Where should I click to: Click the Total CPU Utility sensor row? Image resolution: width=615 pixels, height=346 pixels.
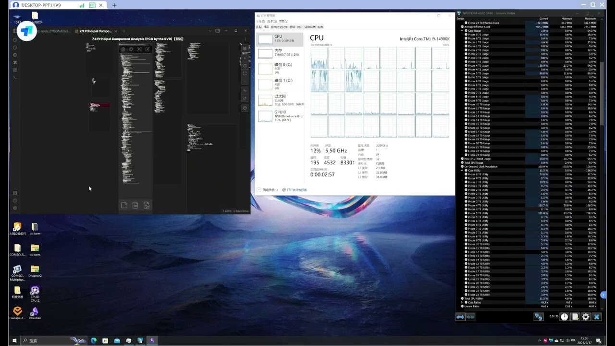(x=528, y=298)
